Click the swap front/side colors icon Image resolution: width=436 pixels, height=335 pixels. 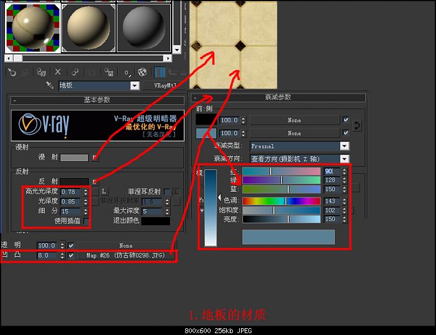point(357,126)
